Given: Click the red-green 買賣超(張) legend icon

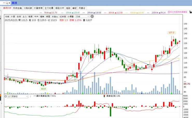Looking at the screenshot, I should point(104,96).
